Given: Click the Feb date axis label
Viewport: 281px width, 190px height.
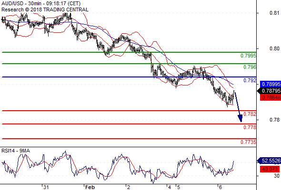Looking at the screenshot, I should 90,187.
